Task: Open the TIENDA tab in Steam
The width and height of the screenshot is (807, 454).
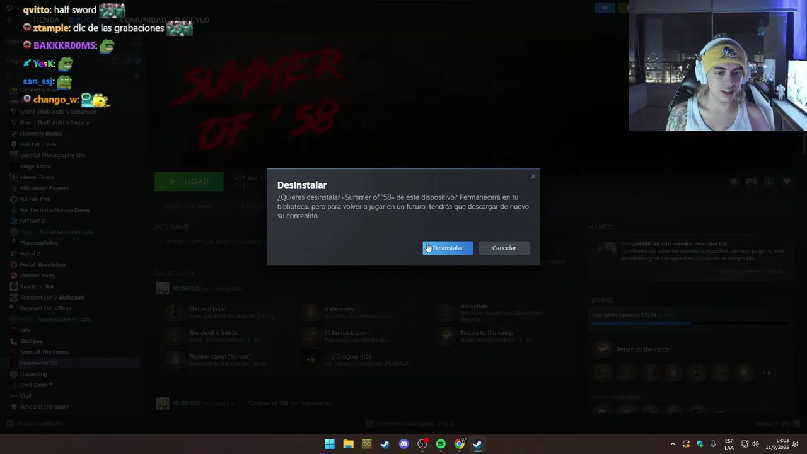Action: (x=46, y=20)
